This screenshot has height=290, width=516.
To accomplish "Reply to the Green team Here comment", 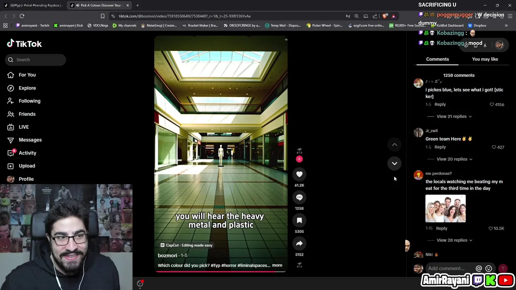I will (440, 147).
